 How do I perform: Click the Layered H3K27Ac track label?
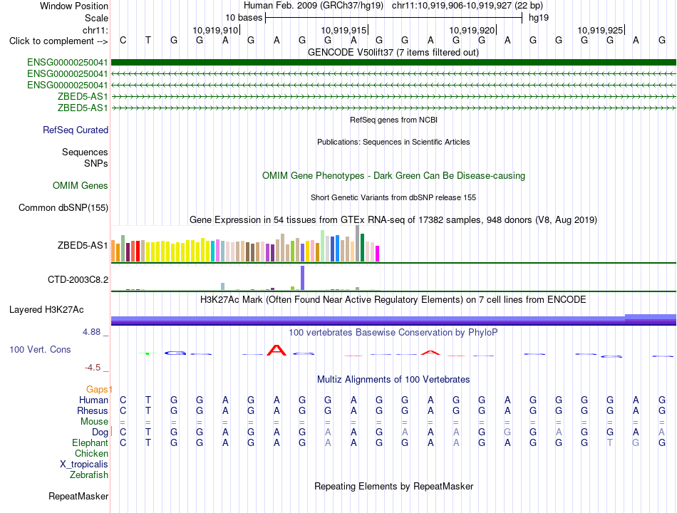[46, 310]
